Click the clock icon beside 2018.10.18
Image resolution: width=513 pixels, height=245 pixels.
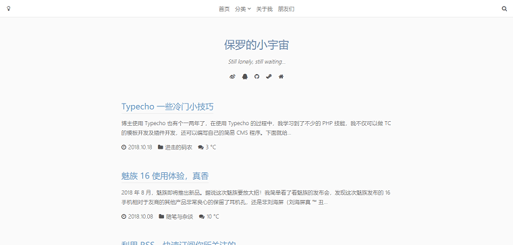pos(124,147)
